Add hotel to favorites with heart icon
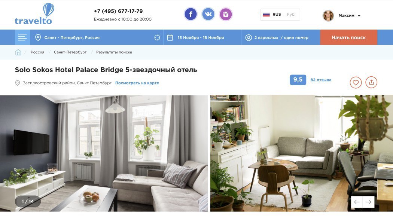Viewport: 393px width, 220px height. coord(356,82)
